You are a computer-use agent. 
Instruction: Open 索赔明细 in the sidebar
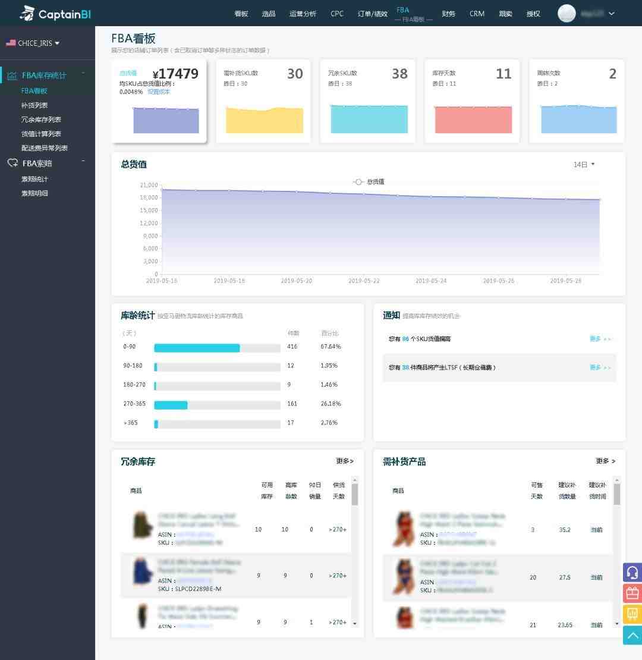(34, 194)
